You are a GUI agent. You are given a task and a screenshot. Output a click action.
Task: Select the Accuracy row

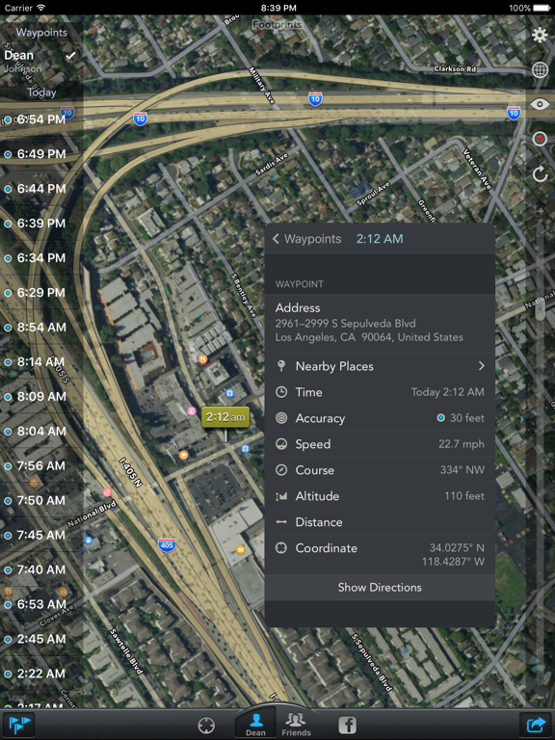coord(380,418)
